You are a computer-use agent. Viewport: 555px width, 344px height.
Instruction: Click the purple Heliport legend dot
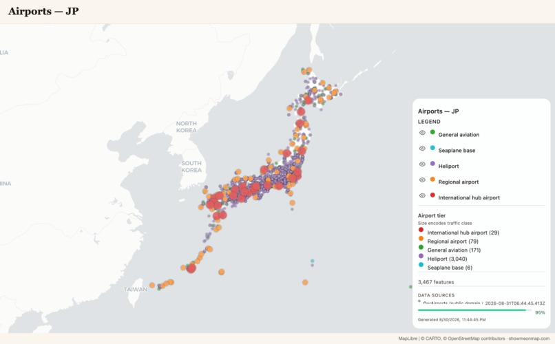[x=432, y=164]
